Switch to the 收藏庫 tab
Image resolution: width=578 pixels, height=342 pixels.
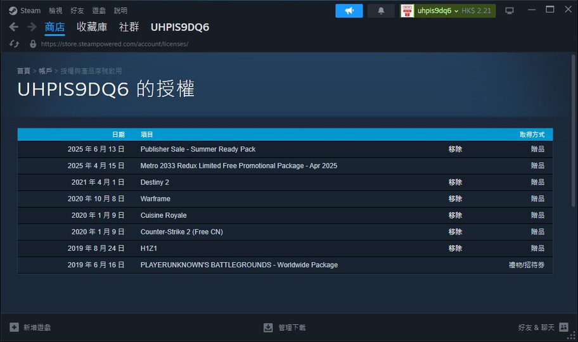pyautogui.click(x=91, y=27)
